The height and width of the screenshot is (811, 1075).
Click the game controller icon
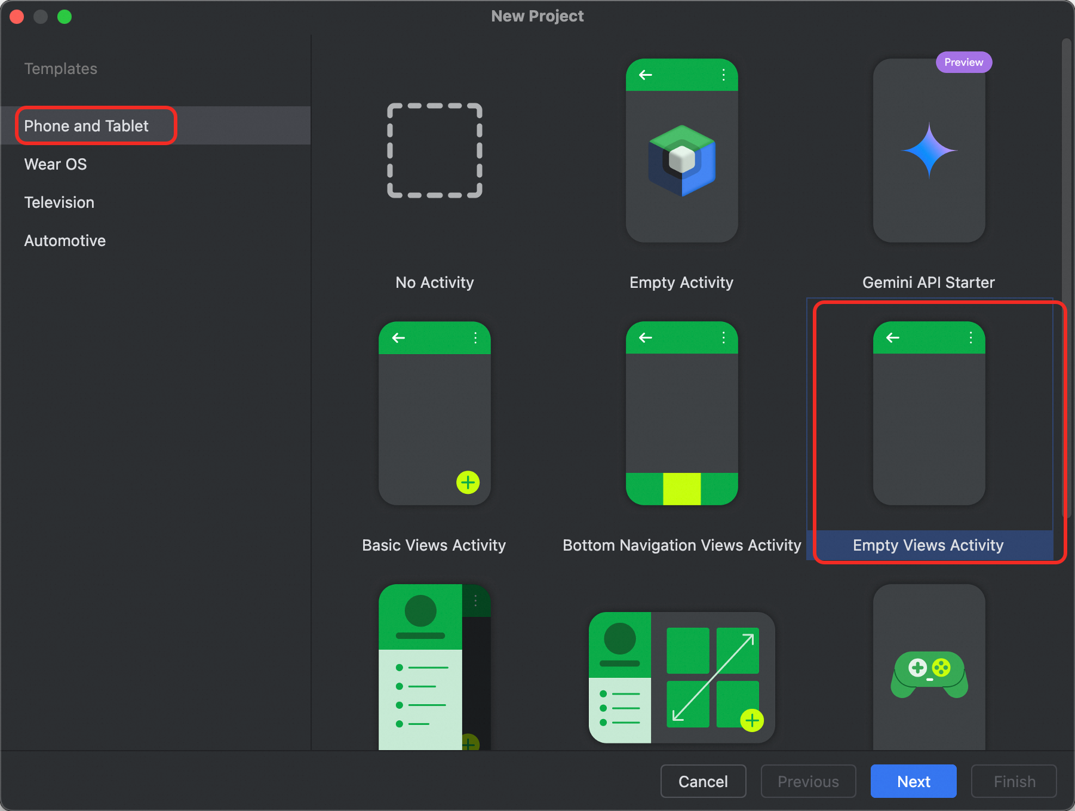(x=929, y=674)
